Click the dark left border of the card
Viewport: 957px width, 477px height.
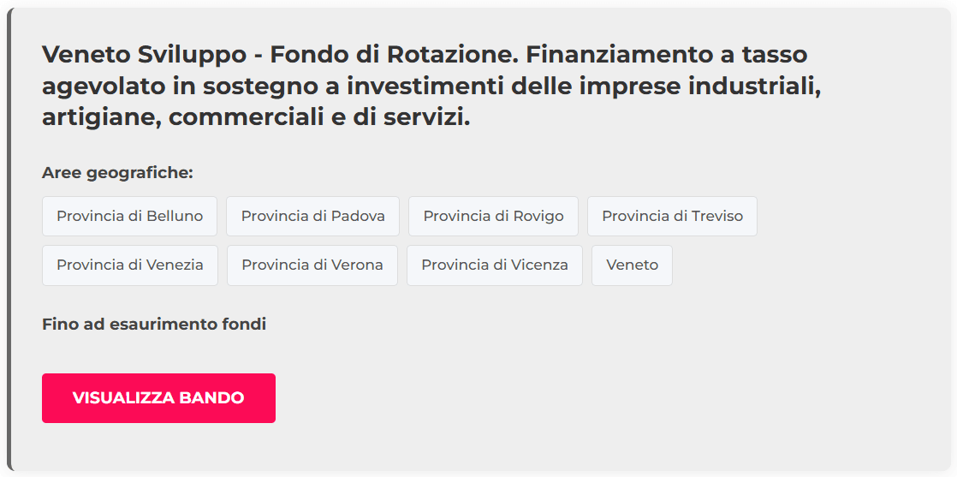tap(9, 240)
